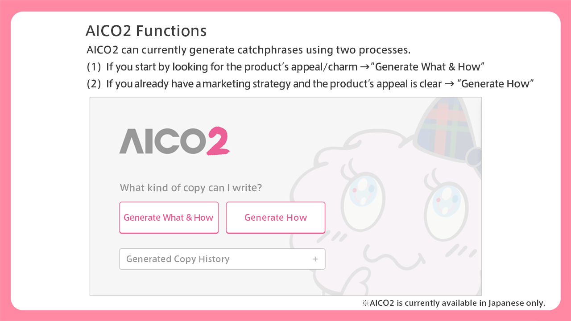Viewport: 571px width, 321px height.
Task: Click the quoted "Generate How" text in line two
Action: pos(496,84)
